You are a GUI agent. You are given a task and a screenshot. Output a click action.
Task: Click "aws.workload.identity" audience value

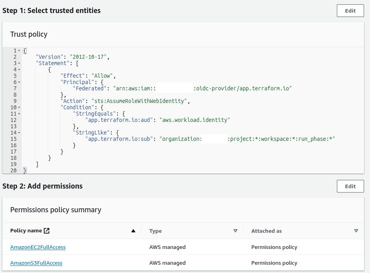[195, 120]
